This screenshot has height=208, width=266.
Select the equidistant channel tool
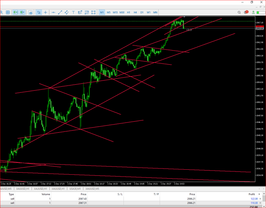coord(67,12)
